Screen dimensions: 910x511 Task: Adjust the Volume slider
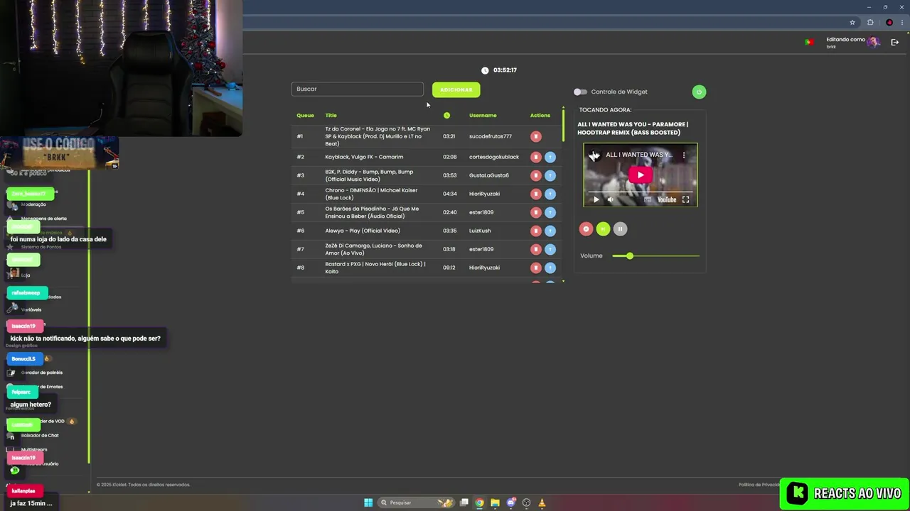pos(655,255)
